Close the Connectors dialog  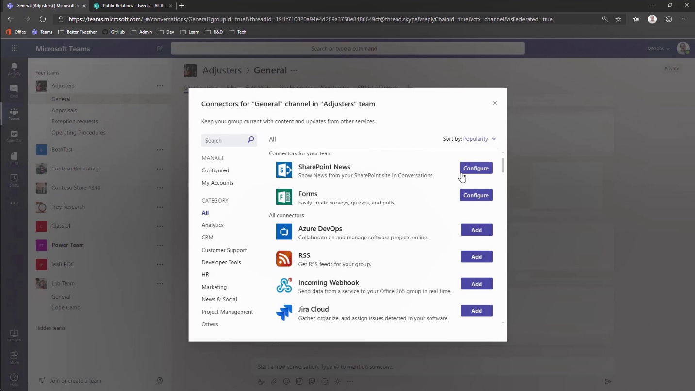[x=495, y=103]
